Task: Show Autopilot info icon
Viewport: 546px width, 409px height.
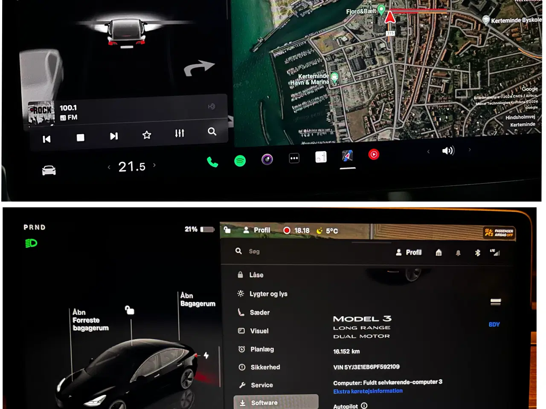Action: point(364,406)
